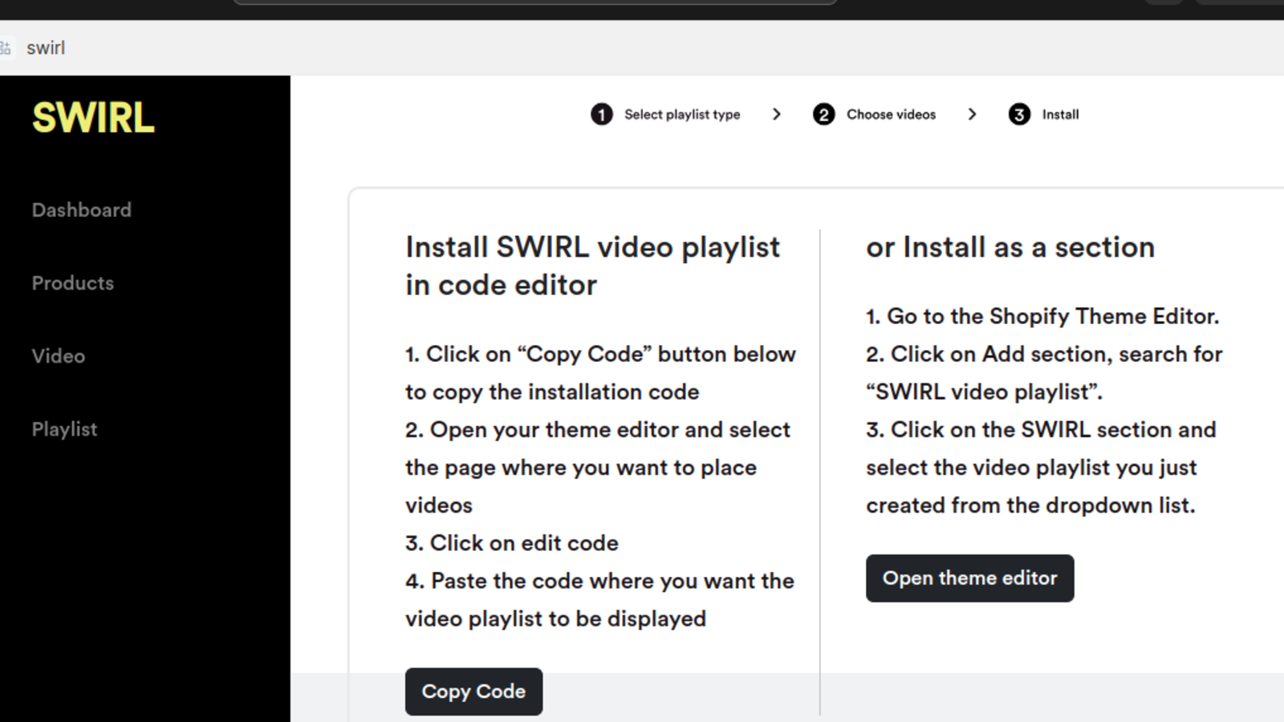Click the step 1 number circle icon

pyautogui.click(x=602, y=115)
